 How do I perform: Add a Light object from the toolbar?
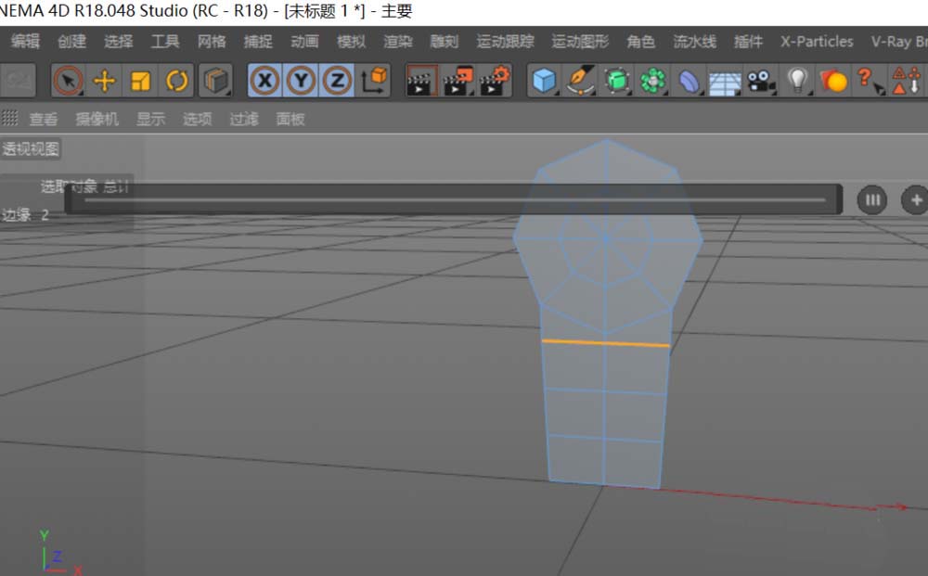[795, 81]
